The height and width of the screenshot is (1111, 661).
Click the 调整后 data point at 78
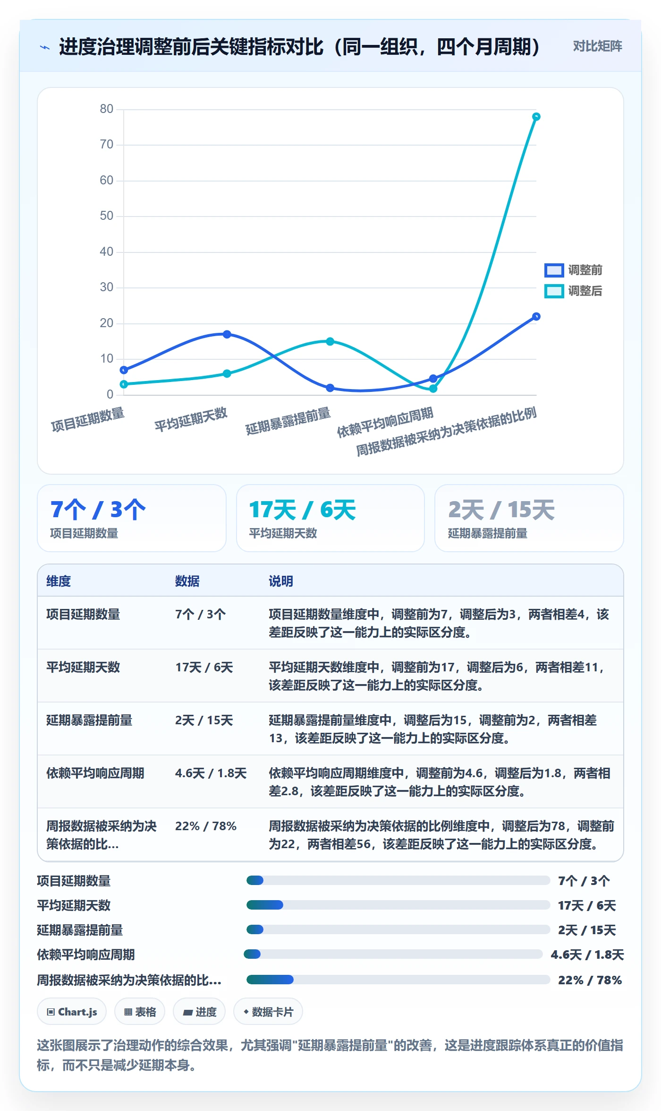(x=536, y=117)
